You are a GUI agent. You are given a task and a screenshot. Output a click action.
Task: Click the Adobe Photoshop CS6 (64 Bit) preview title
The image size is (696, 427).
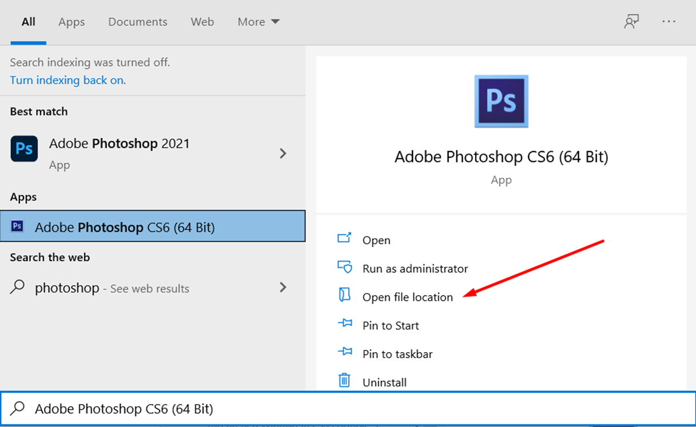502,157
